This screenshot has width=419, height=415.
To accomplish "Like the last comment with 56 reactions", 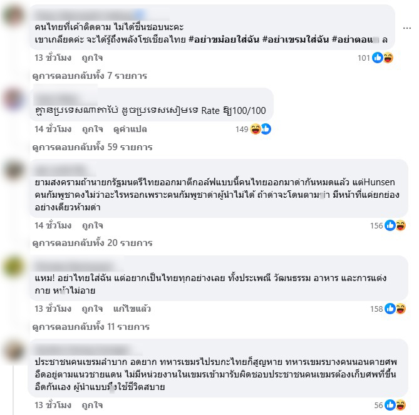I will [92, 405].
